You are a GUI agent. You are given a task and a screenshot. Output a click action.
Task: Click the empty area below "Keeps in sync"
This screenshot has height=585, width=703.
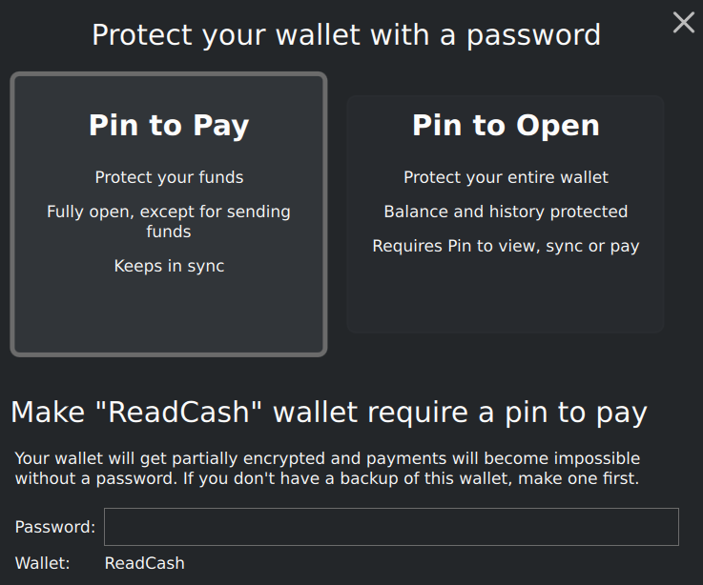pos(169,313)
